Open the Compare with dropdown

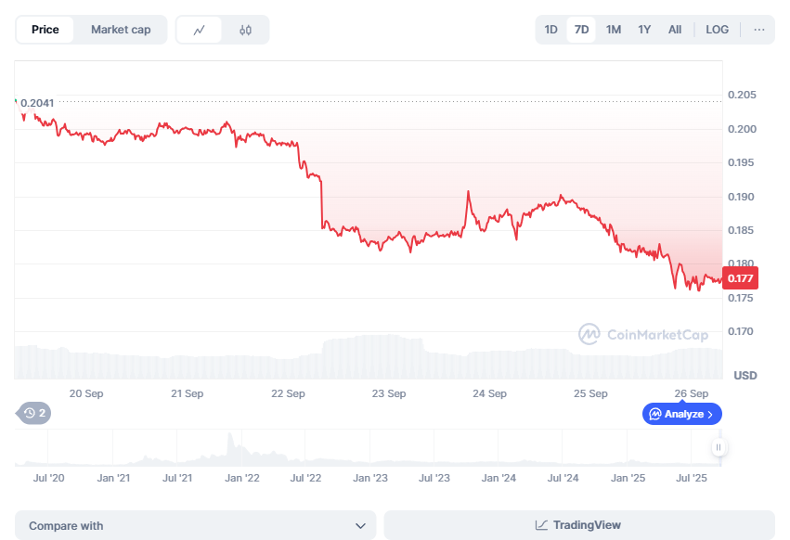pos(195,525)
